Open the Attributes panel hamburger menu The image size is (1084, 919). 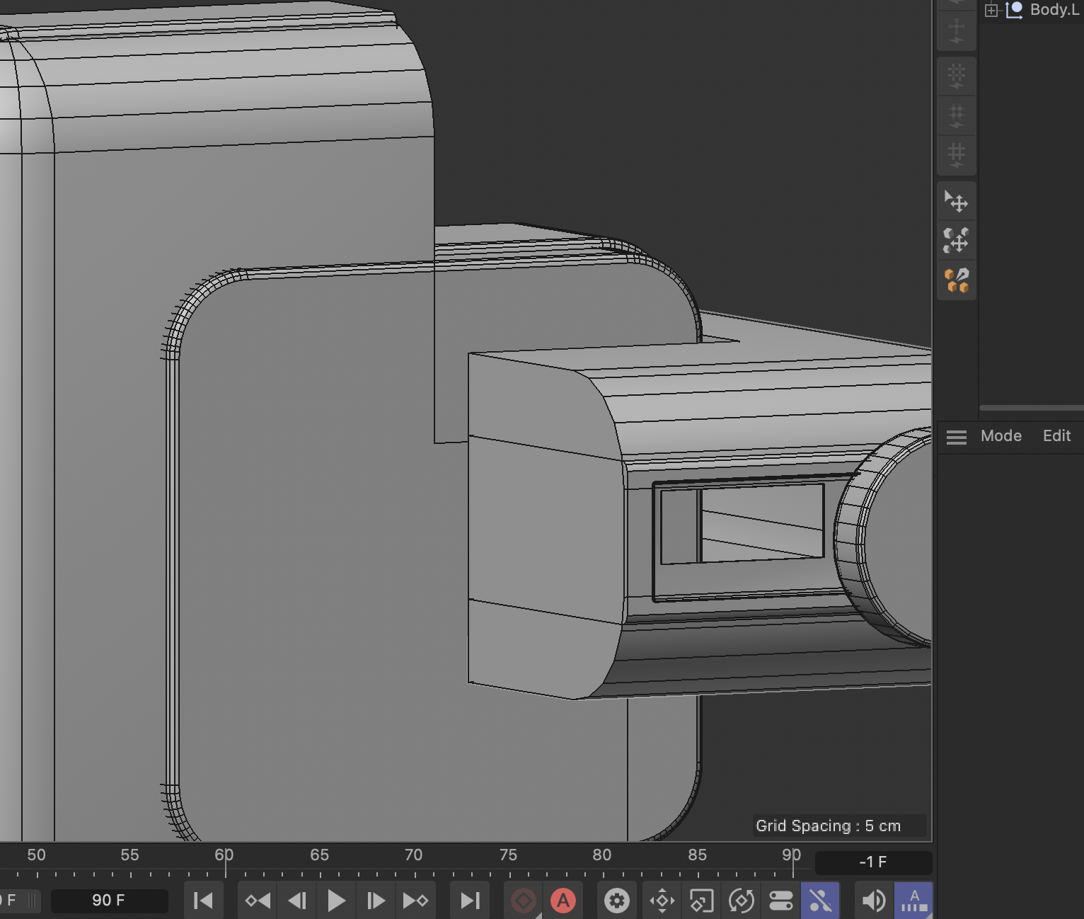click(x=956, y=437)
